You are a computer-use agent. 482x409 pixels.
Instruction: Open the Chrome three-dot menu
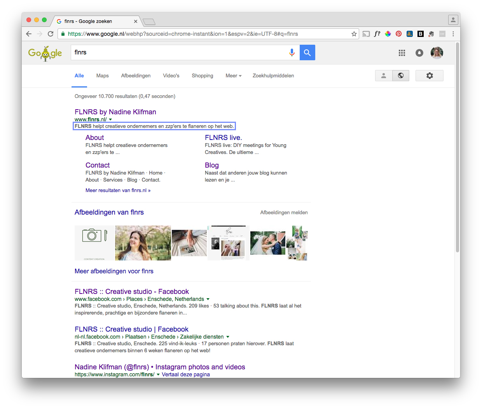(453, 34)
